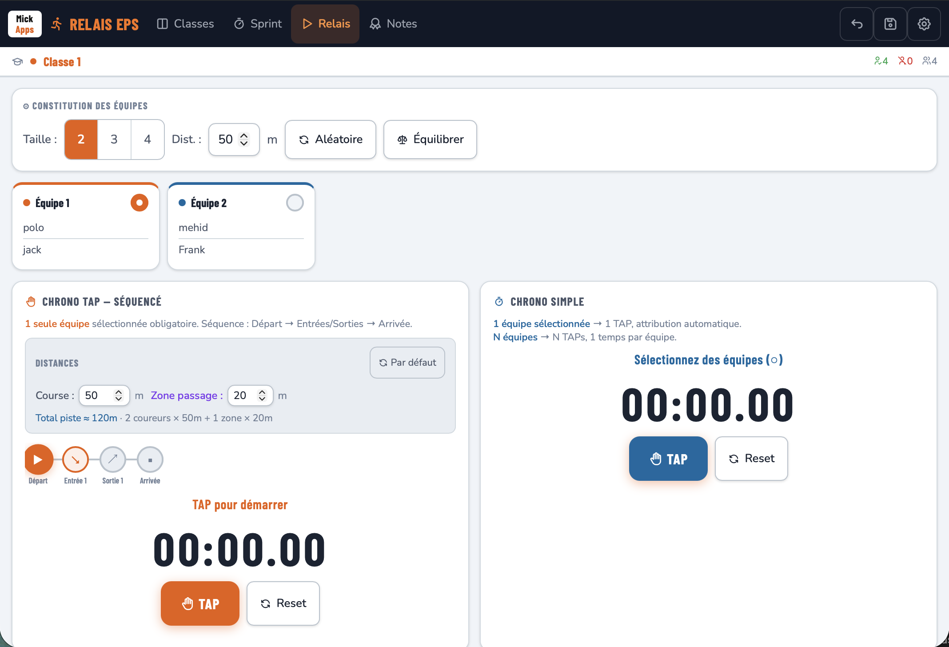Viewport: 949px width, 647px height.
Task: Set team size to 2
Action: coord(81,140)
